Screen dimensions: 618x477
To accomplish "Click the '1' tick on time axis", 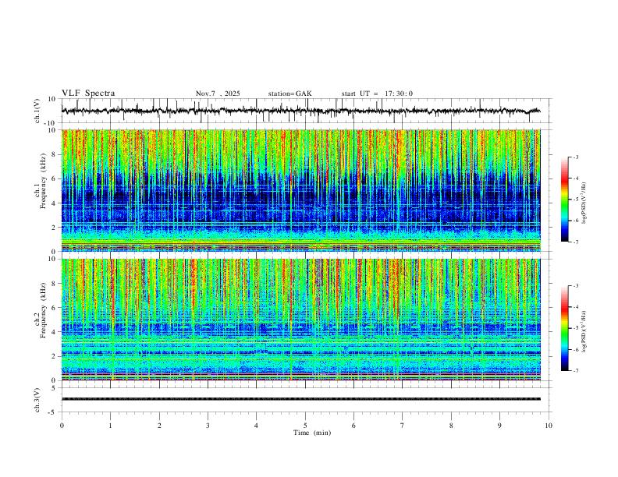I will tap(110, 426).
